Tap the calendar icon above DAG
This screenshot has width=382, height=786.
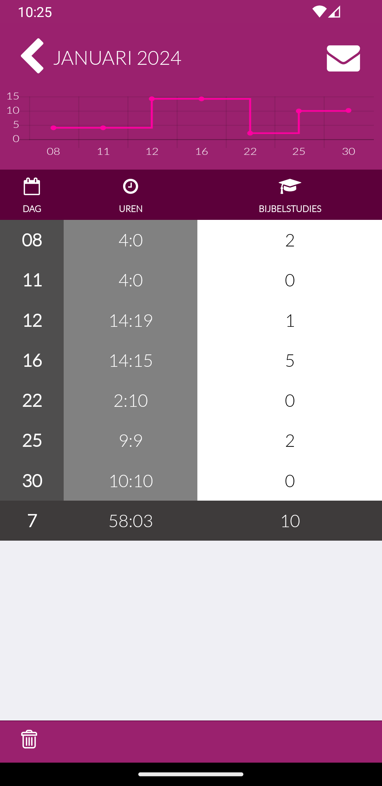click(32, 187)
